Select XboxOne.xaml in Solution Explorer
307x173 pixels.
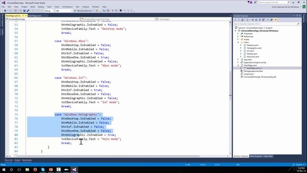tap(253, 57)
